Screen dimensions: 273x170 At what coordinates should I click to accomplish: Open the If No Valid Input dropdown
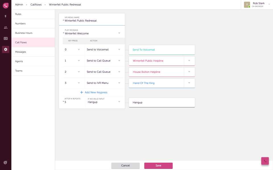119,102
